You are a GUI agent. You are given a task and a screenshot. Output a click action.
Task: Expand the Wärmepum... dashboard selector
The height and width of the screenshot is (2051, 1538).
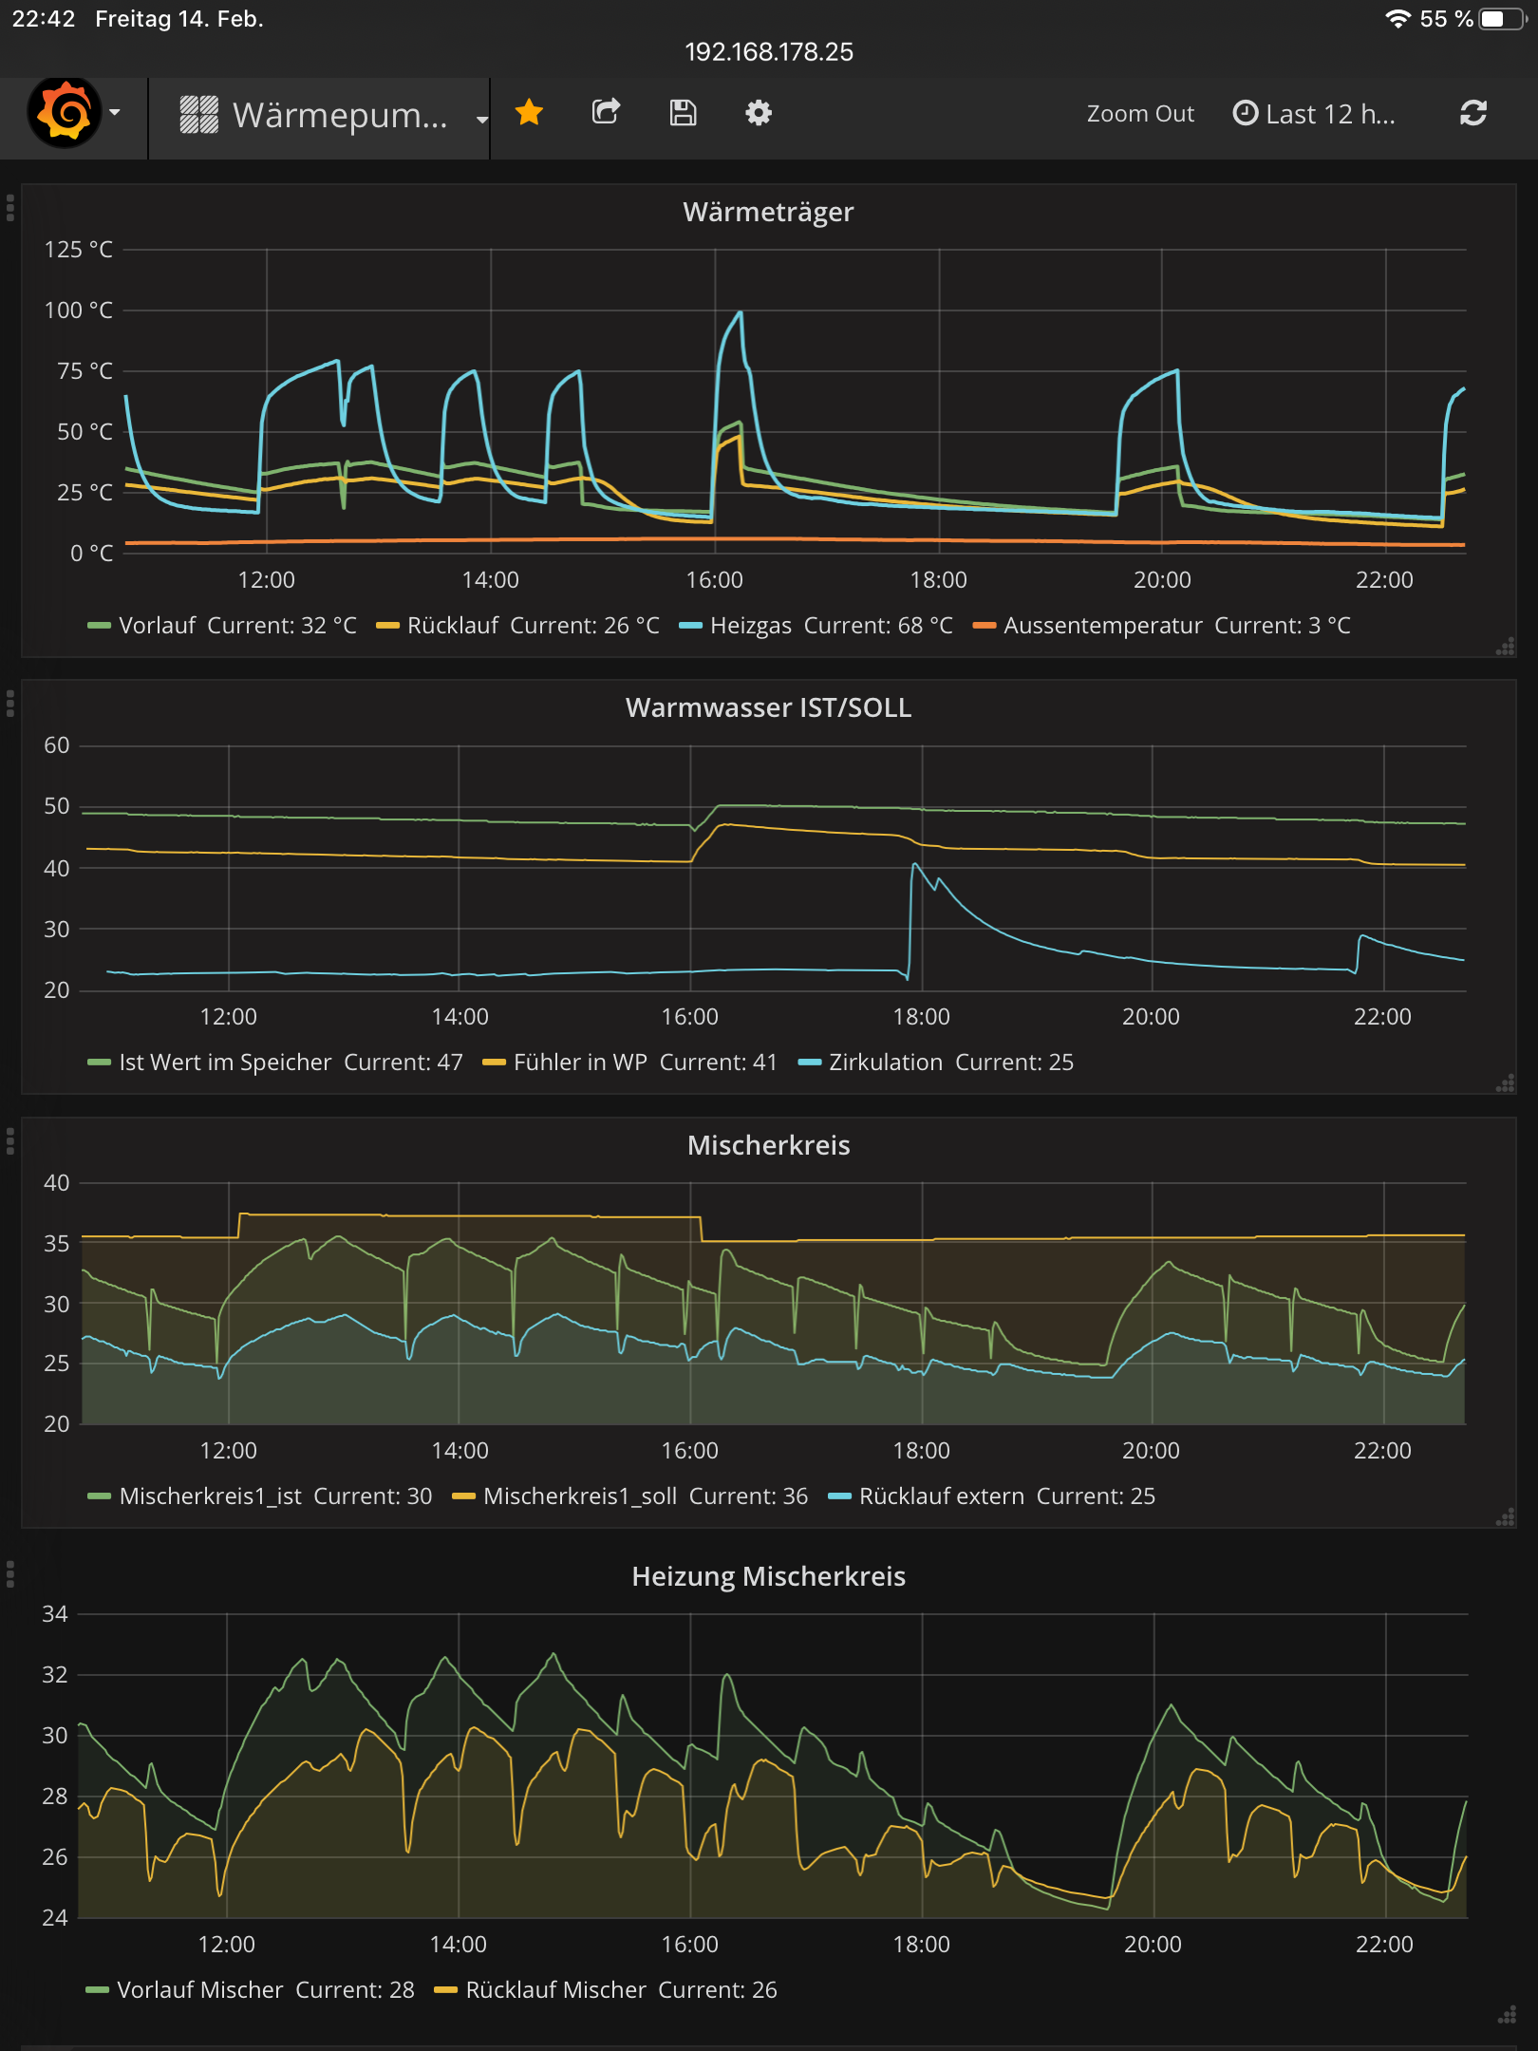pyautogui.click(x=332, y=115)
